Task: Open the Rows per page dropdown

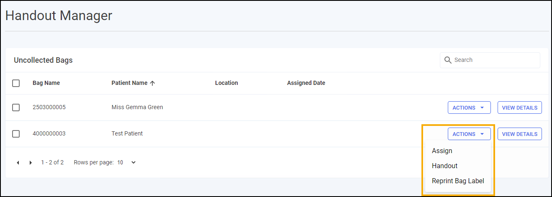Action: [126, 163]
